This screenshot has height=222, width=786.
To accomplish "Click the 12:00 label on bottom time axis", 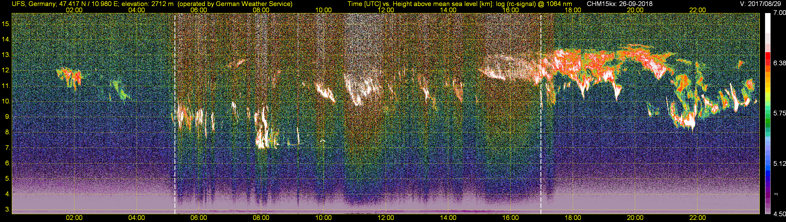I will click(386, 218).
